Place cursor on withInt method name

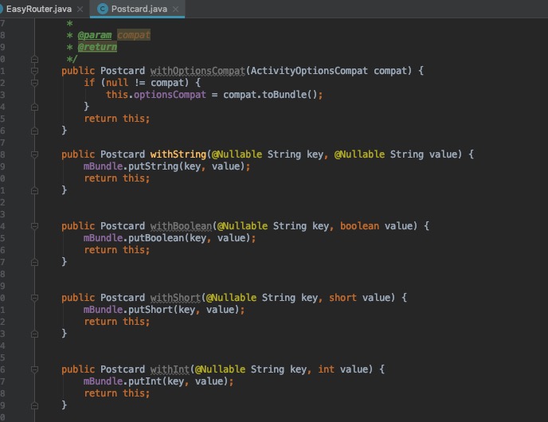(170, 369)
